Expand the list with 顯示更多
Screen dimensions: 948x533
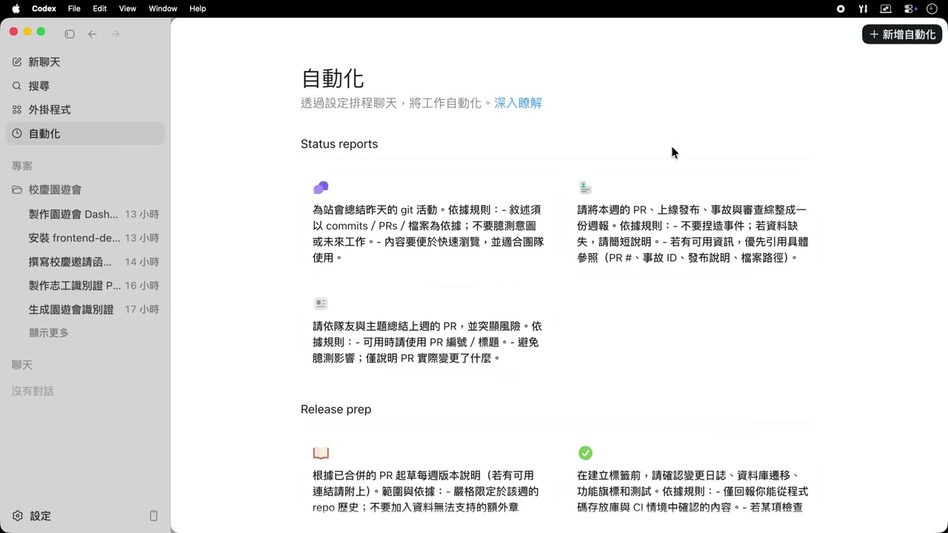tap(49, 333)
